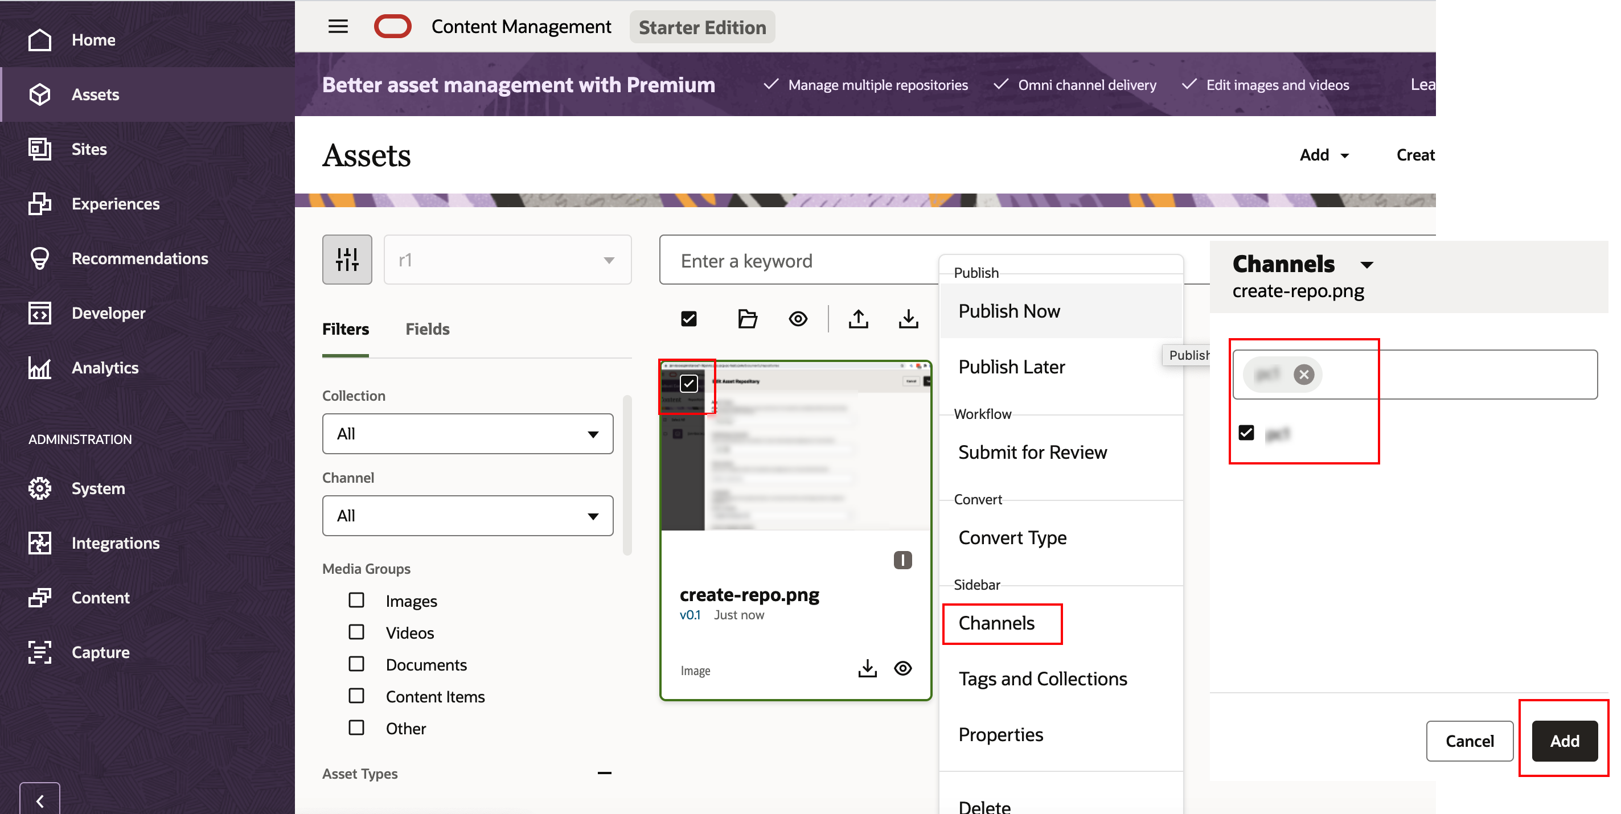The width and height of the screenshot is (1621, 814).
Task: Open the Collection dropdown
Action: coord(467,433)
